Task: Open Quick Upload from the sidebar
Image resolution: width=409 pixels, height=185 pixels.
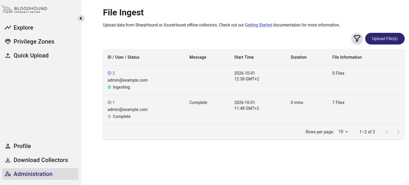Action: 31,55
